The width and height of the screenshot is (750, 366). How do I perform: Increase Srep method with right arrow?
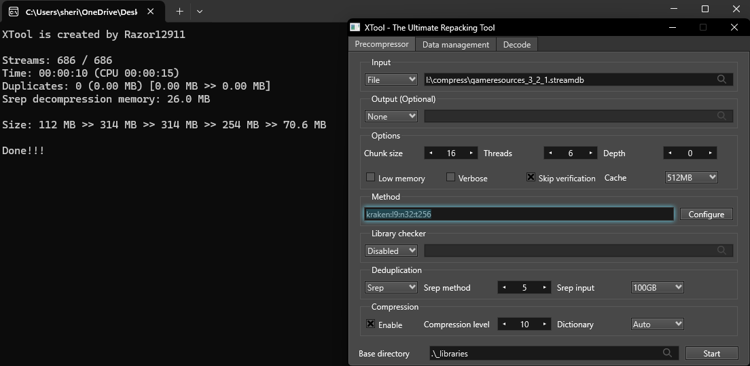544,287
